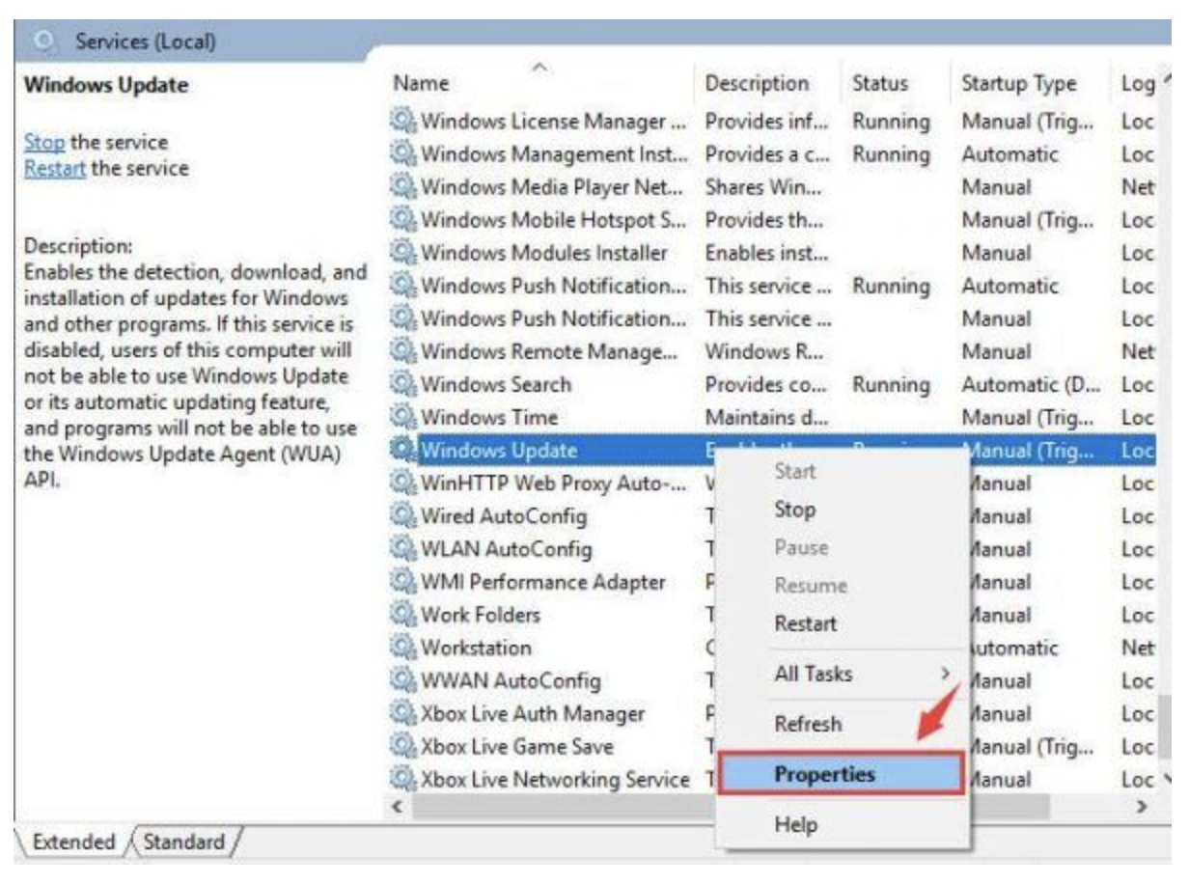1189x884 pixels.
Task: Click gear icon of WLAN AutoConfig
Action: (401, 549)
